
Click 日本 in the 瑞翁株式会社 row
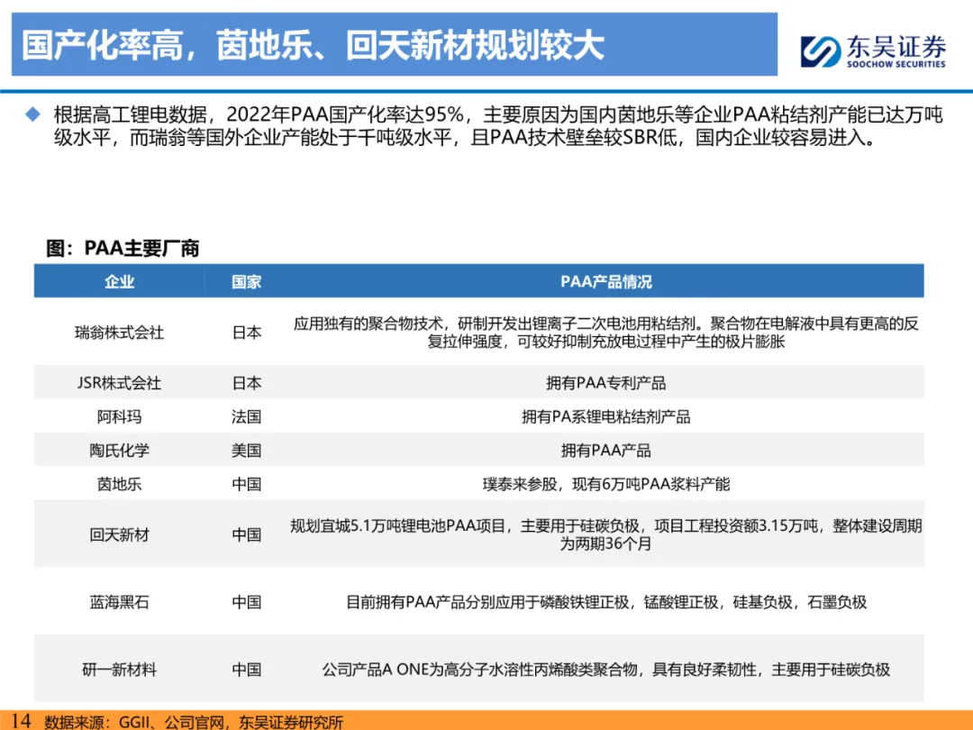pyautogui.click(x=246, y=333)
